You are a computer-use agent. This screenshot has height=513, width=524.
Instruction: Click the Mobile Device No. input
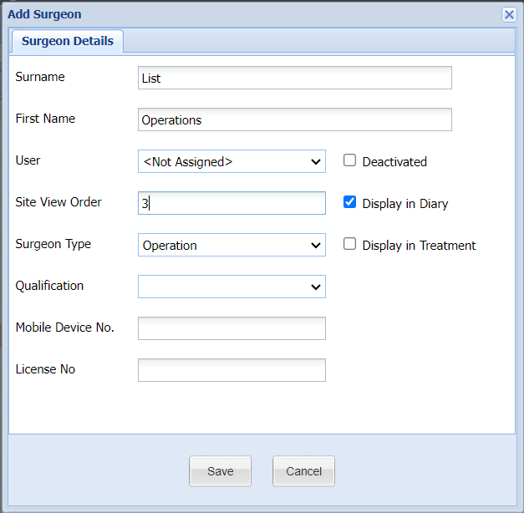pos(231,328)
